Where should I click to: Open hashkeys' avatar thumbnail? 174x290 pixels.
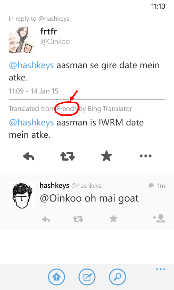[22, 195]
